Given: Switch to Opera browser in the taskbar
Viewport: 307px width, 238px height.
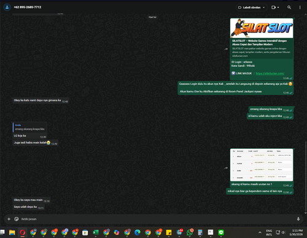Looking at the screenshot, I should (23, 232).
